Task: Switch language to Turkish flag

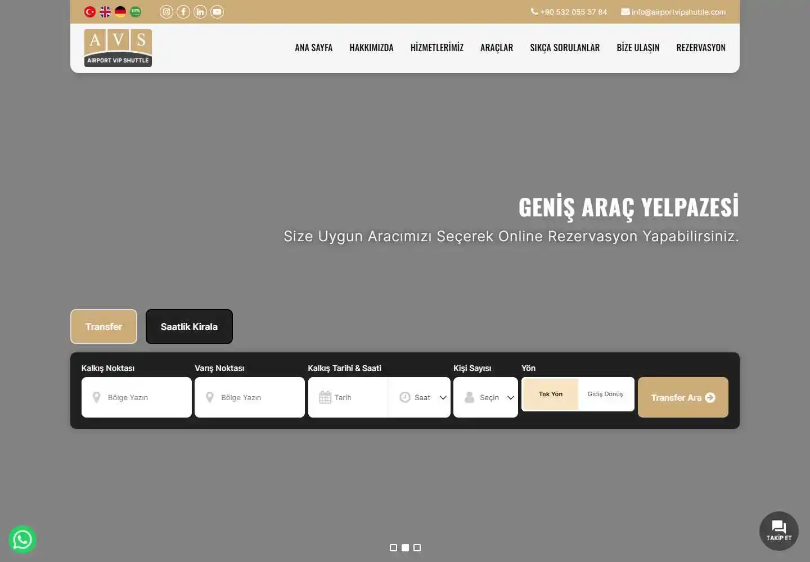Action: click(90, 11)
